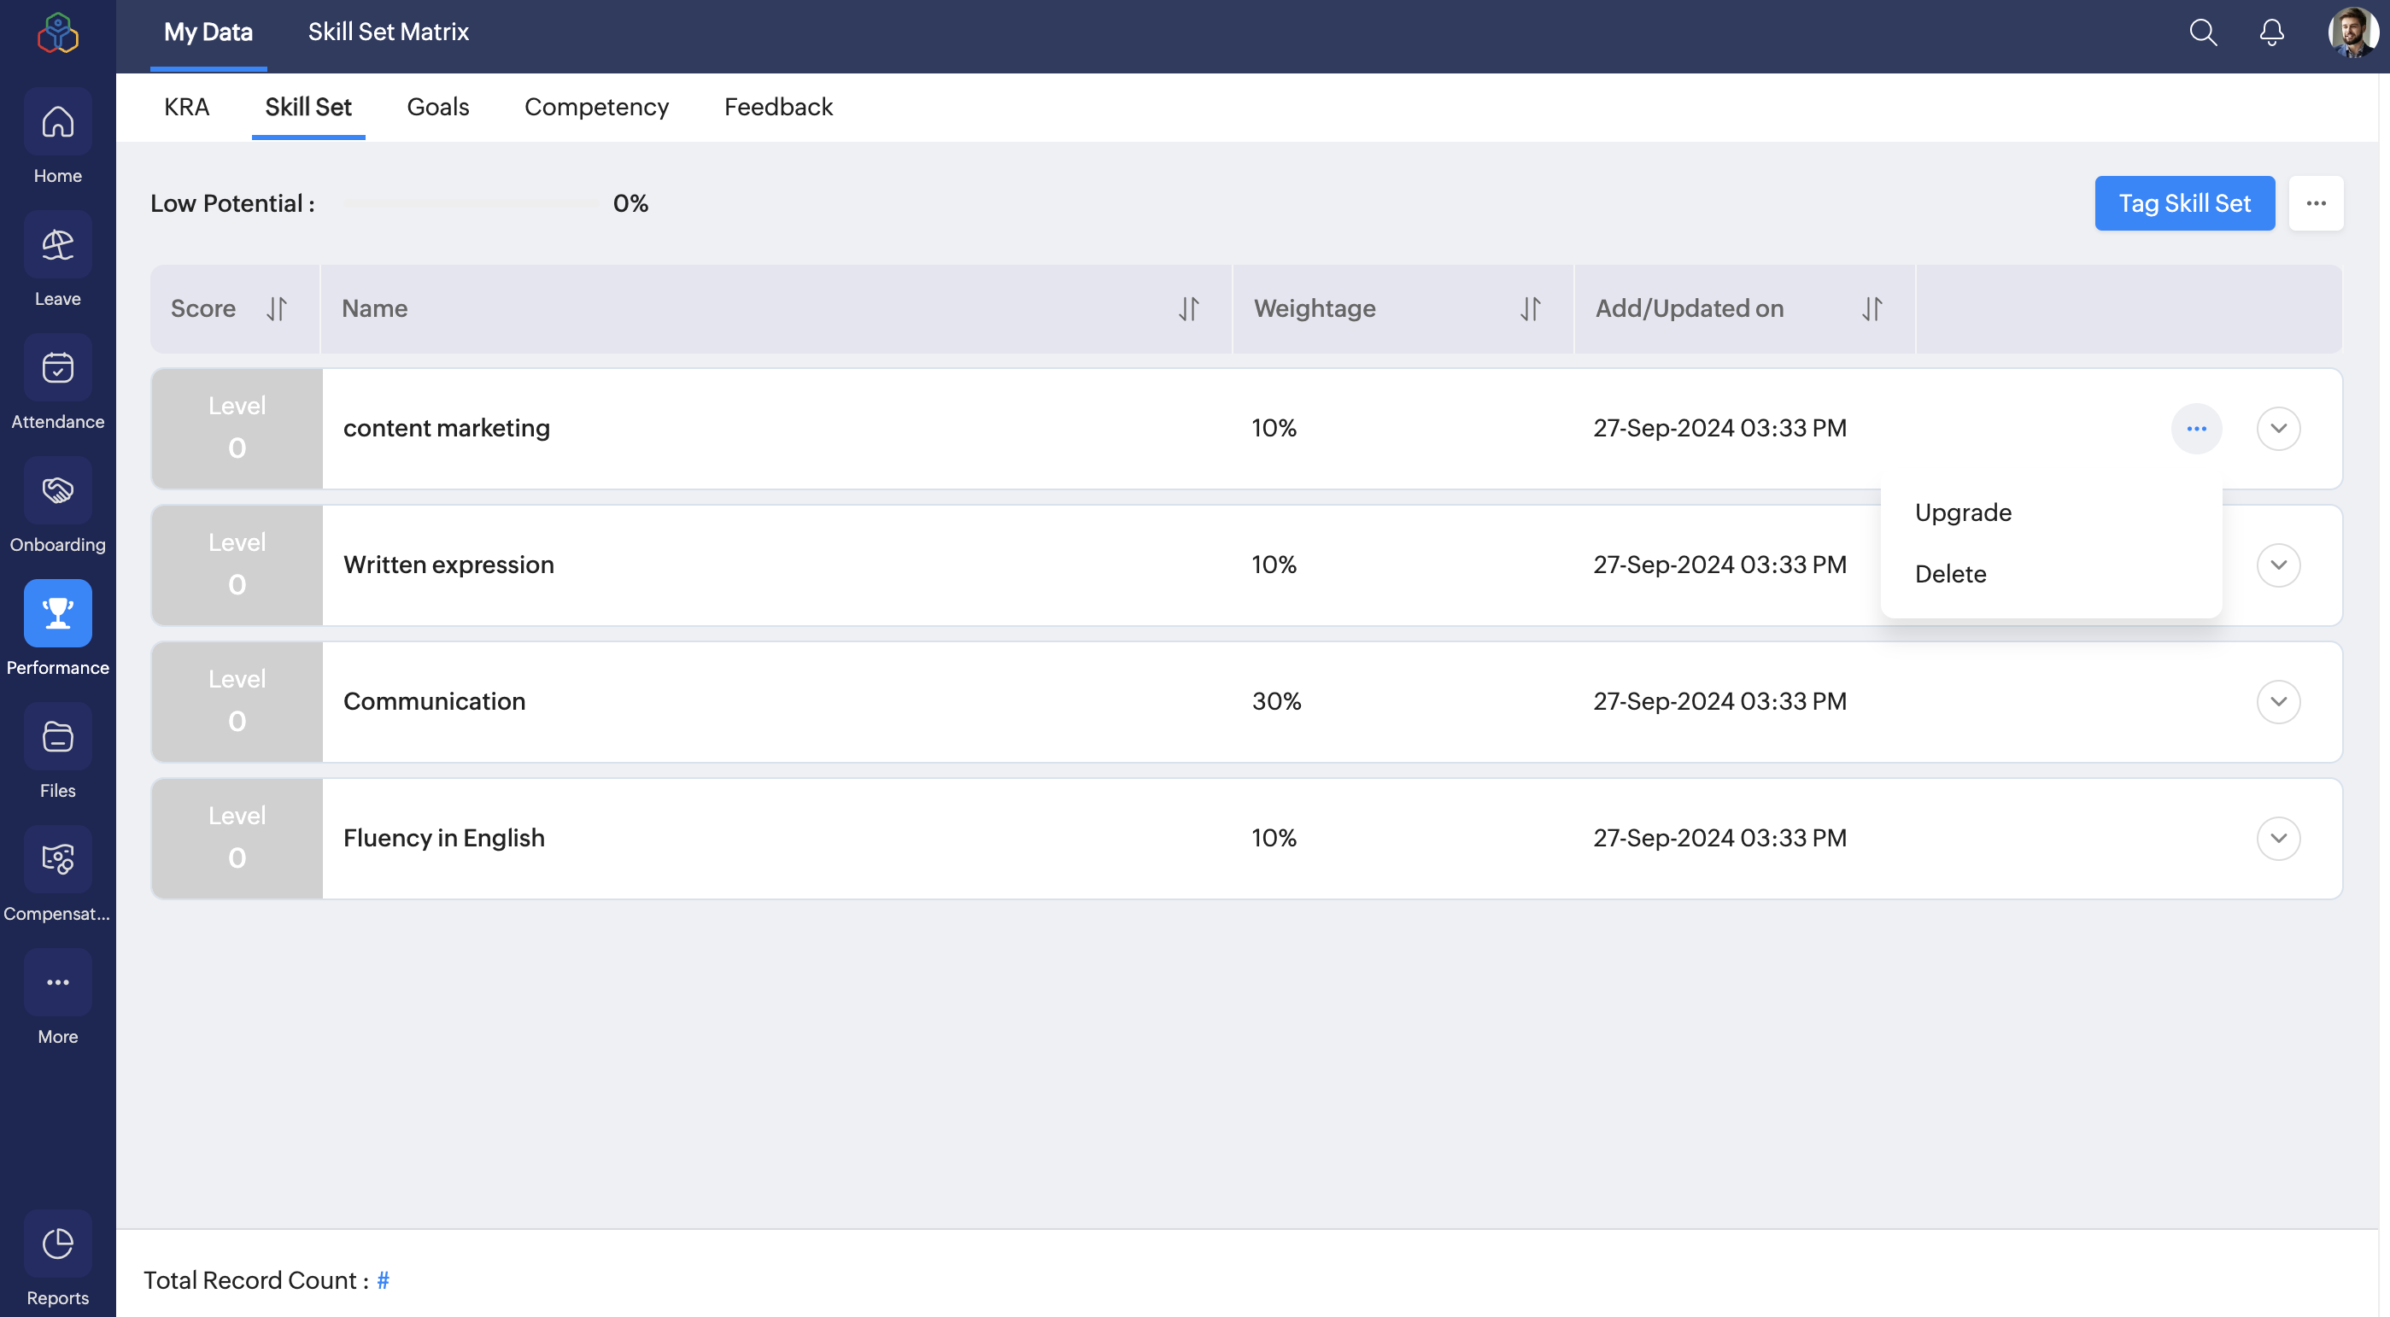Open the Reports pie chart icon
The width and height of the screenshot is (2390, 1317).
coord(57,1244)
